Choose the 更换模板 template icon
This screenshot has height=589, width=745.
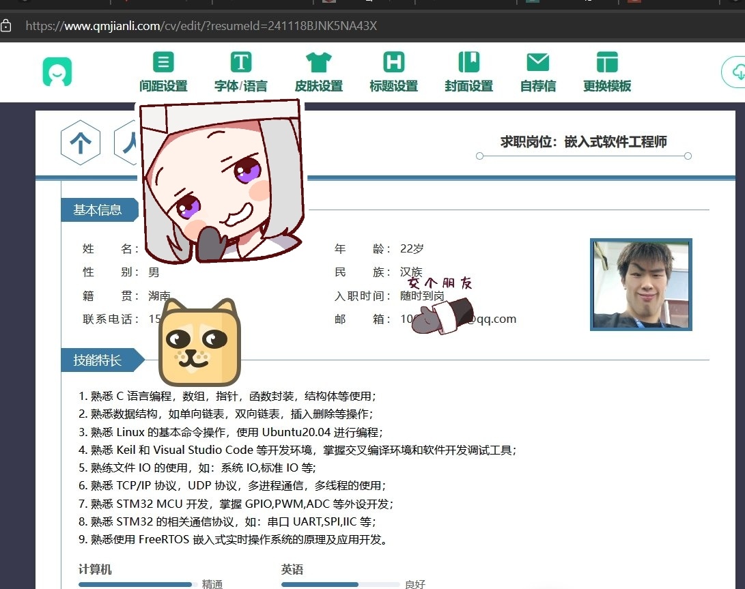click(x=606, y=62)
